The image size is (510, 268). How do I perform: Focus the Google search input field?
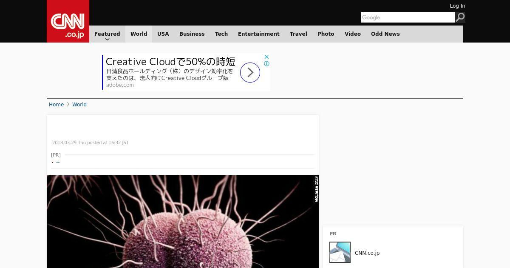[x=408, y=17]
